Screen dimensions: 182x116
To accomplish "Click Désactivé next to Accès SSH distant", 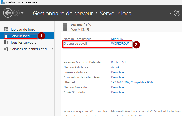I will tap(117, 92).
